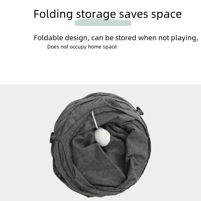Click the white pom-pom ball toy
Image resolution: width=201 pixels, height=201 pixels.
tap(103, 137)
